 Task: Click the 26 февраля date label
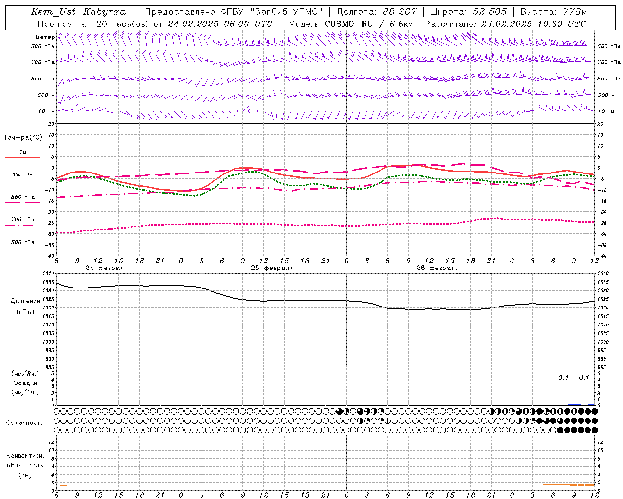tap(438, 268)
